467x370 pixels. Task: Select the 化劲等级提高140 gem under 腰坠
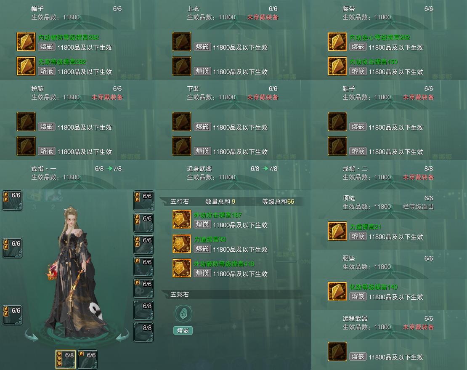337,291
